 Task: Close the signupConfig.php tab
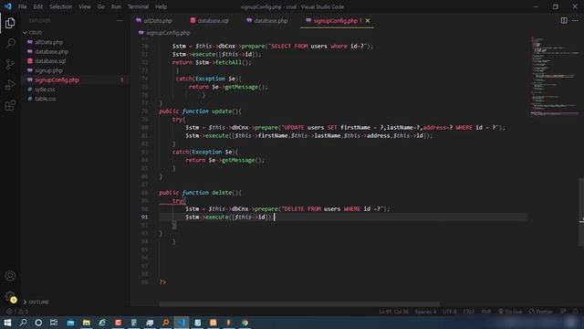pos(368,20)
